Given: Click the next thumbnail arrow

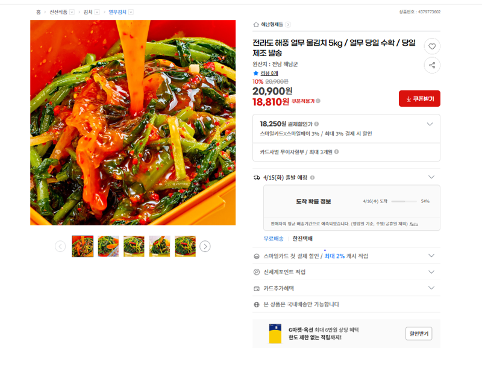Looking at the screenshot, I should [205, 246].
